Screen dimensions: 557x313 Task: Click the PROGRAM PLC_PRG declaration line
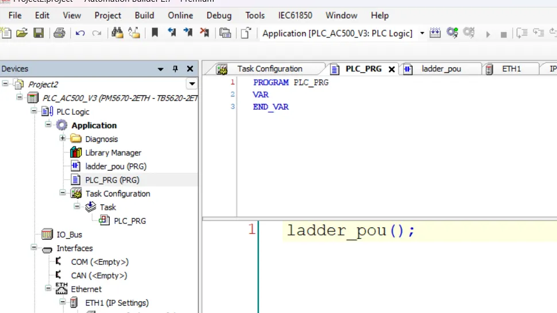point(291,83)
